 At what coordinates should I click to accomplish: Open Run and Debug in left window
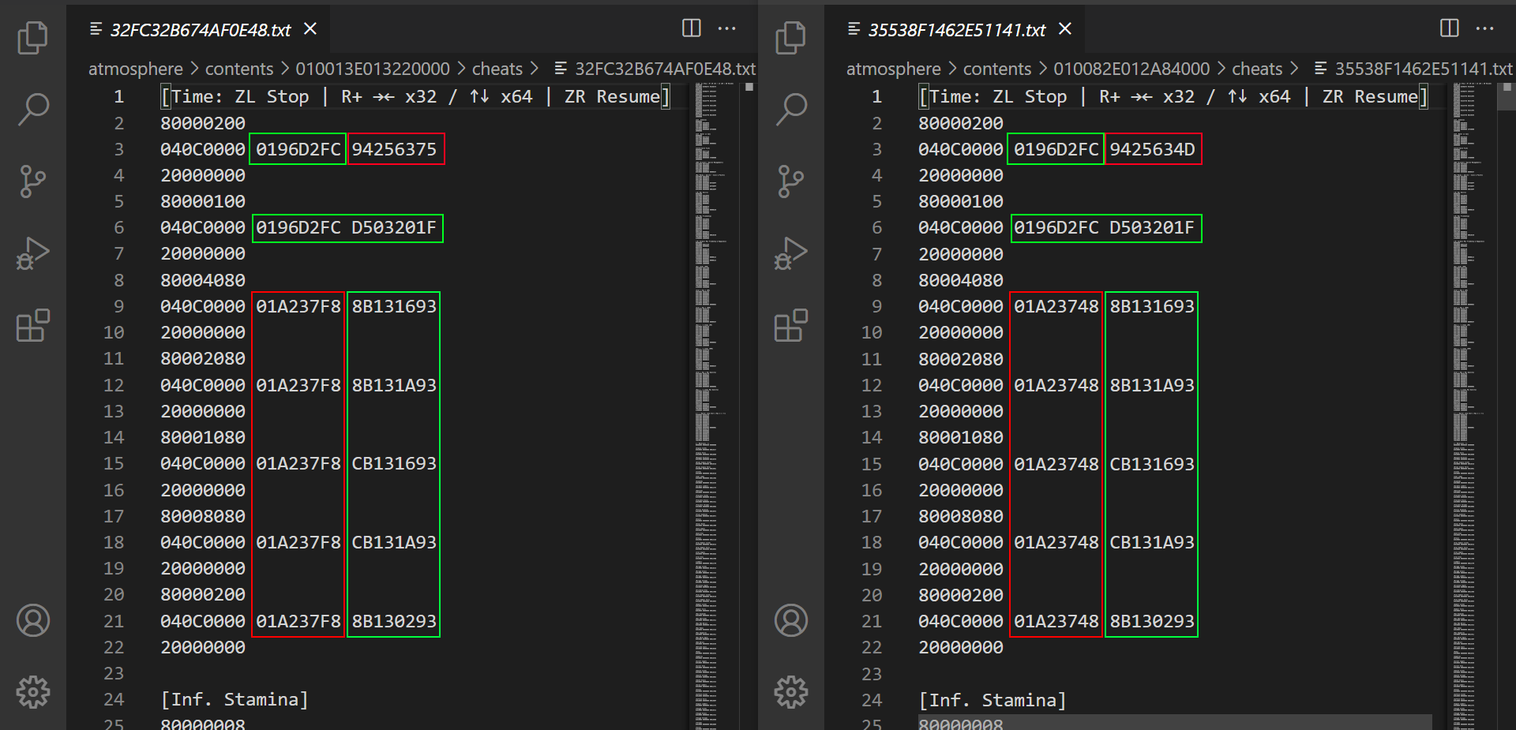(32, 253)
